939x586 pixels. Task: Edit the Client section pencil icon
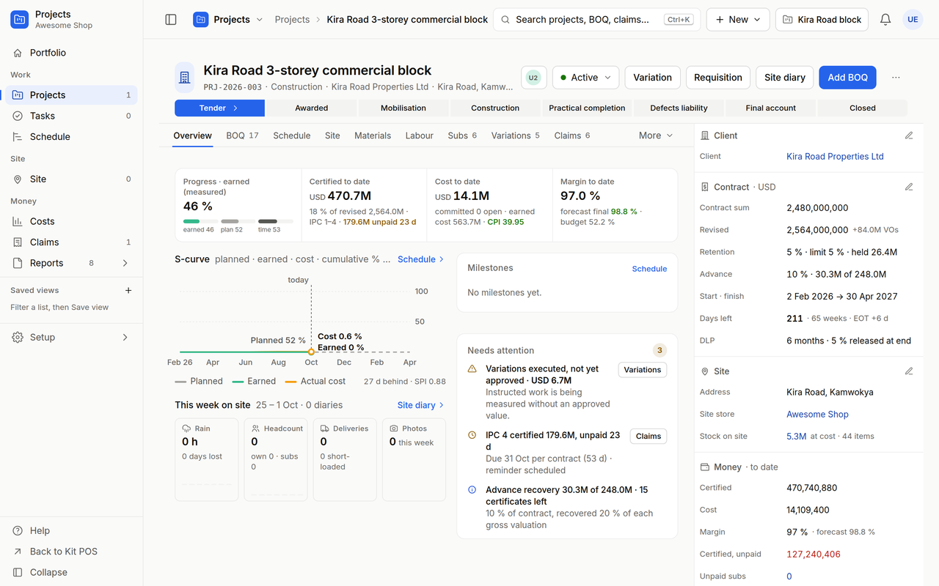point(909,136)
